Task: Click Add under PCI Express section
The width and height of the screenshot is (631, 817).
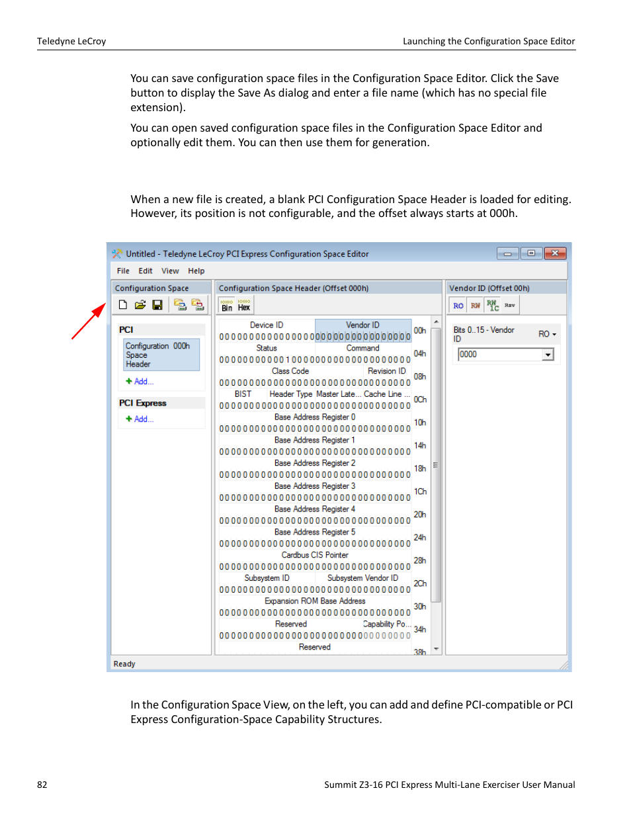Action: (x=140, y=419)
